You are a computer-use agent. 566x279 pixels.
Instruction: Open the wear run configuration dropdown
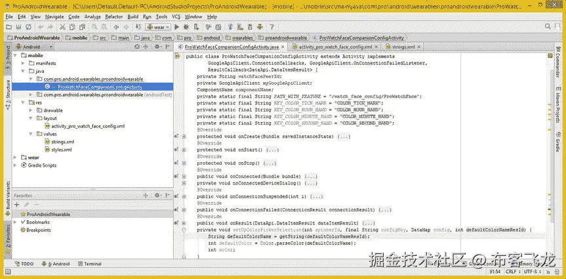tap(158, 27)
